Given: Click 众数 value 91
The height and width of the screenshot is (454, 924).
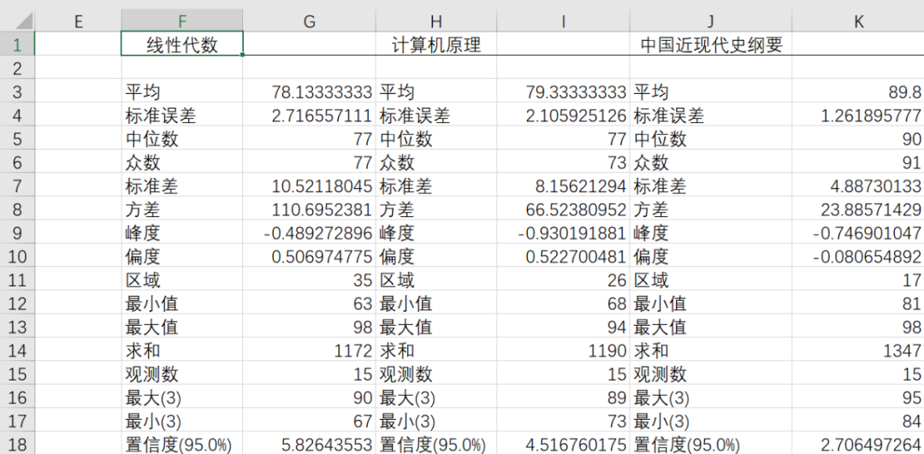Looking at the screenshot, I should click(912, 162).
